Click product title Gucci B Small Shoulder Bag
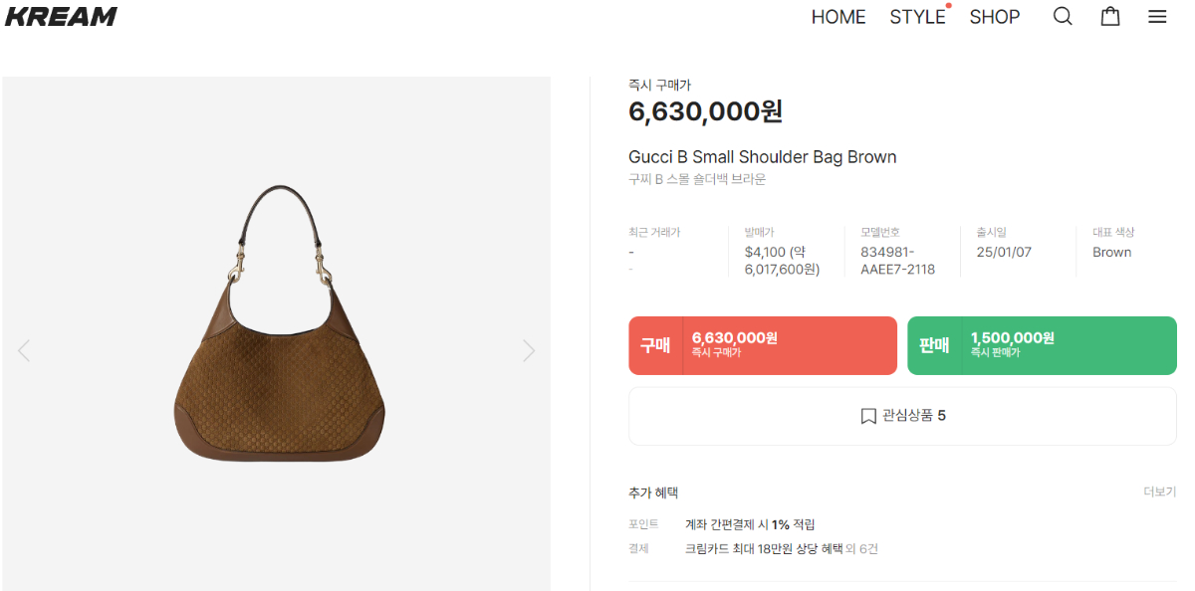This screenshot has height=591, width=1195. pyautogui.click(x=762, y=157)
